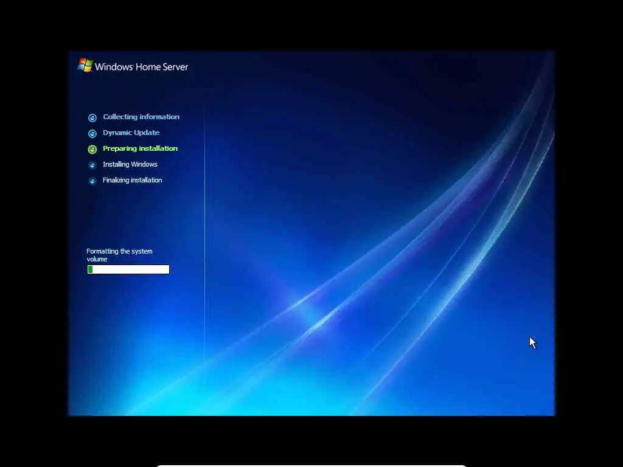Select the Installing Windows label

point(130,164)
